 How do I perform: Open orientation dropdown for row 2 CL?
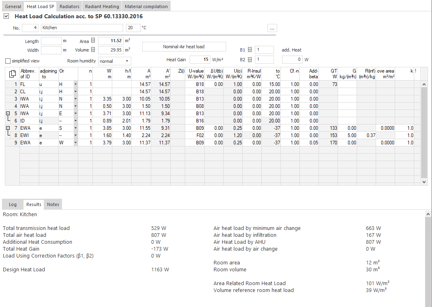75,92
